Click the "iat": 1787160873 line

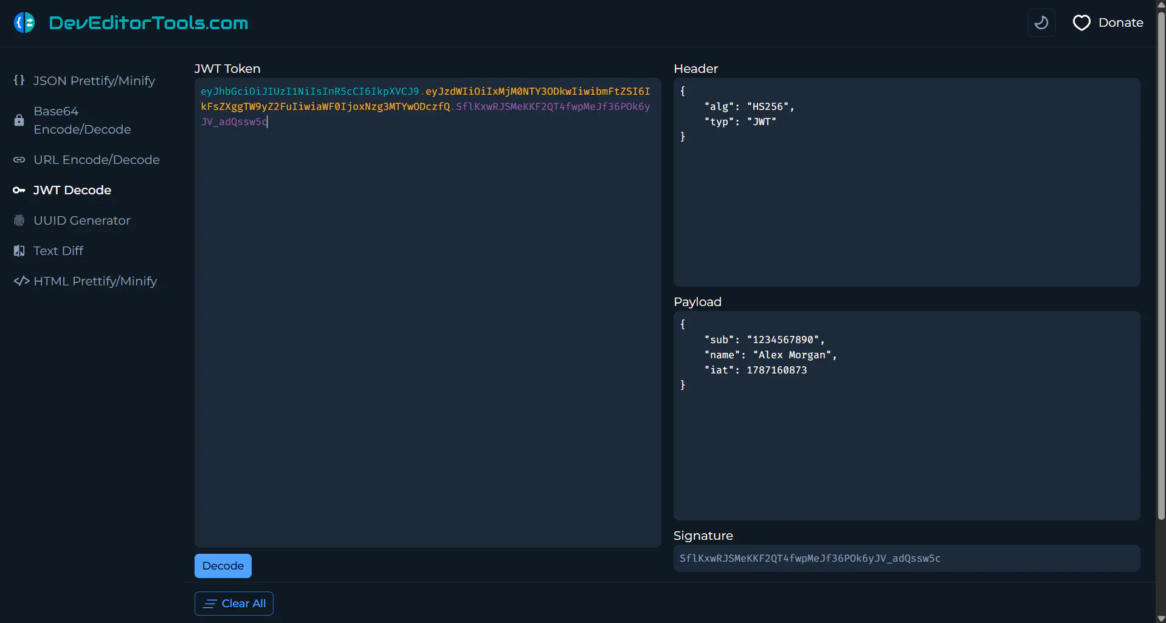point(756,370)
